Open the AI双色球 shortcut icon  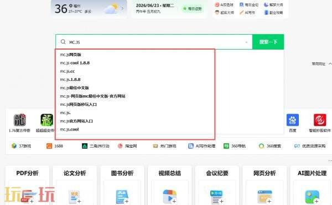[217, 4]
